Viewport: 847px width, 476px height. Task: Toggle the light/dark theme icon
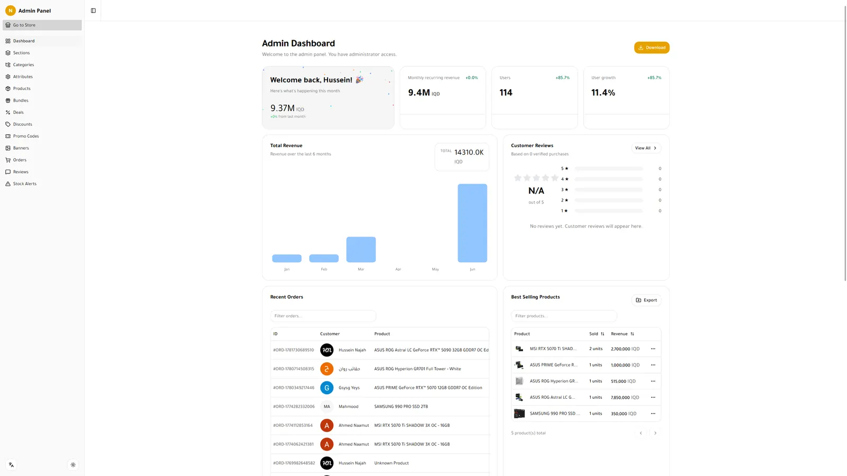coord(73,465)
